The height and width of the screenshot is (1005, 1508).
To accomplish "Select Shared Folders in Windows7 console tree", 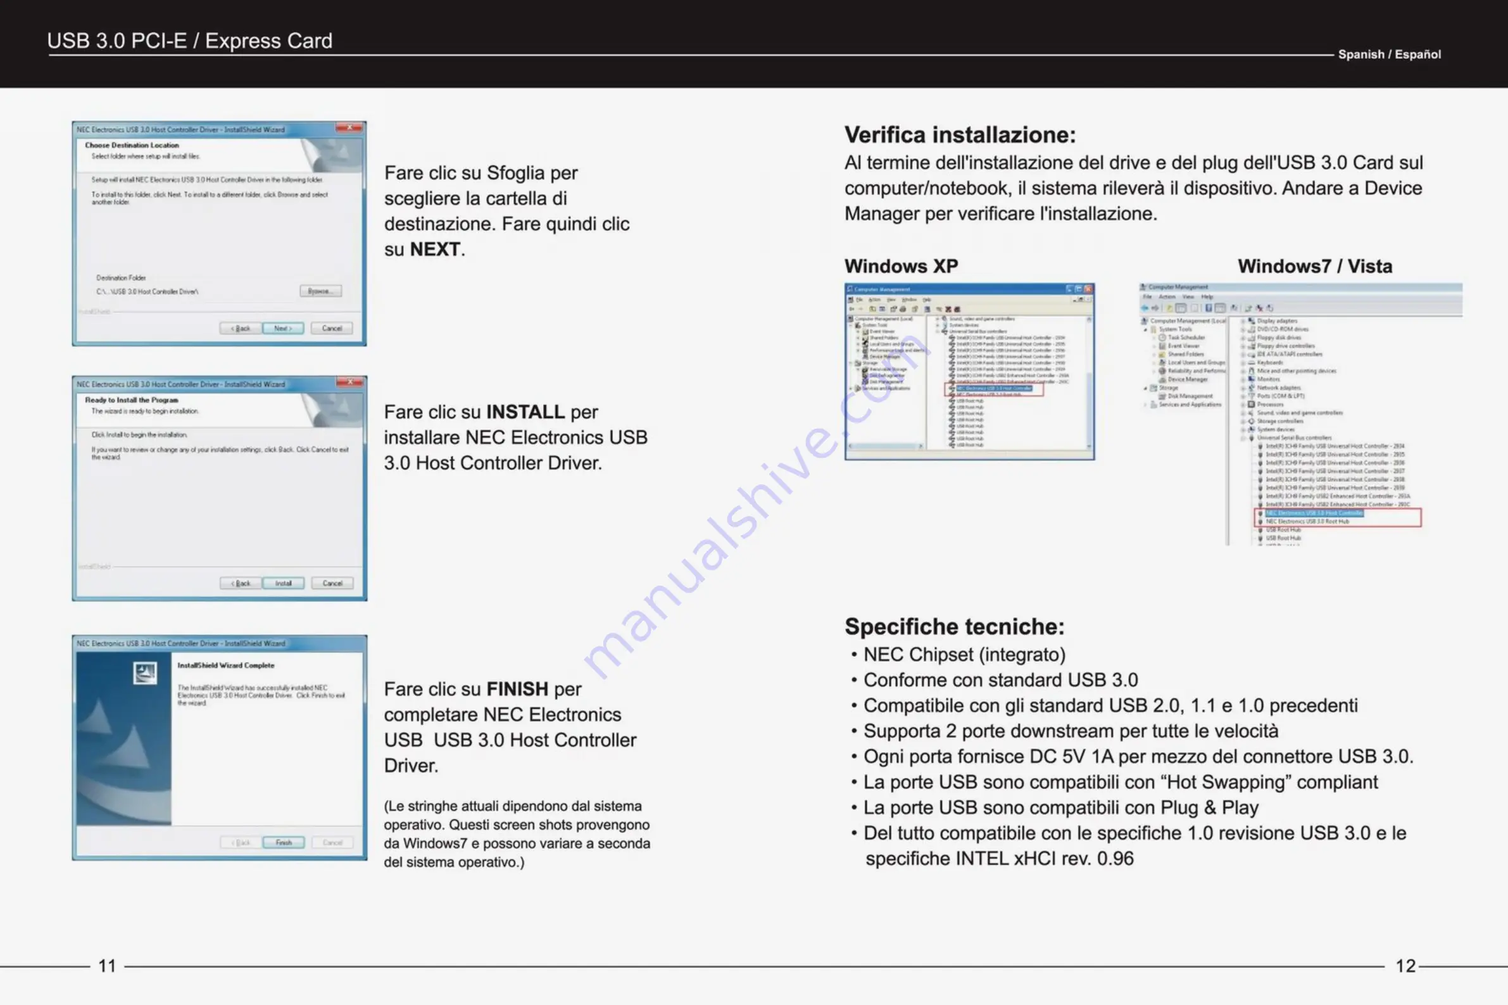I will click(x=1186, y=355).
